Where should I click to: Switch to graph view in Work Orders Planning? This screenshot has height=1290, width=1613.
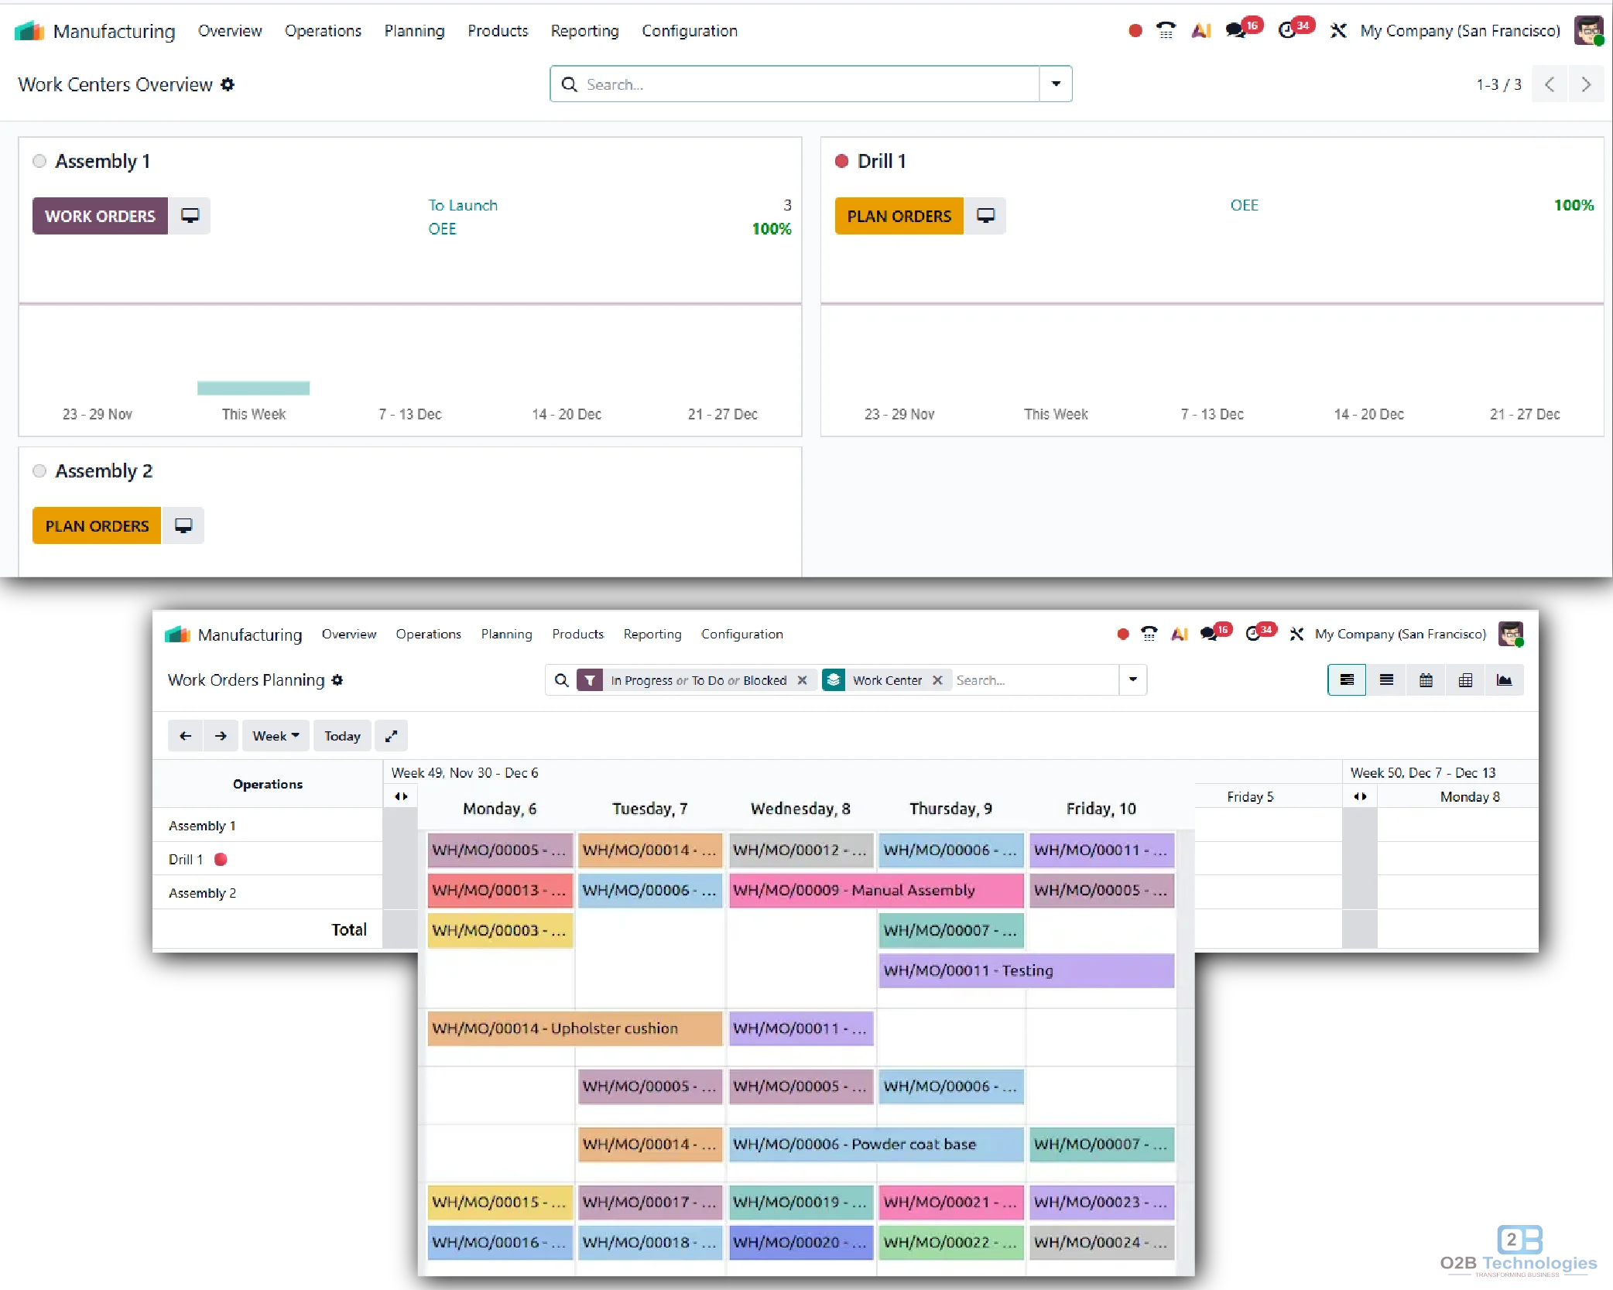[x=1505, y=679]
